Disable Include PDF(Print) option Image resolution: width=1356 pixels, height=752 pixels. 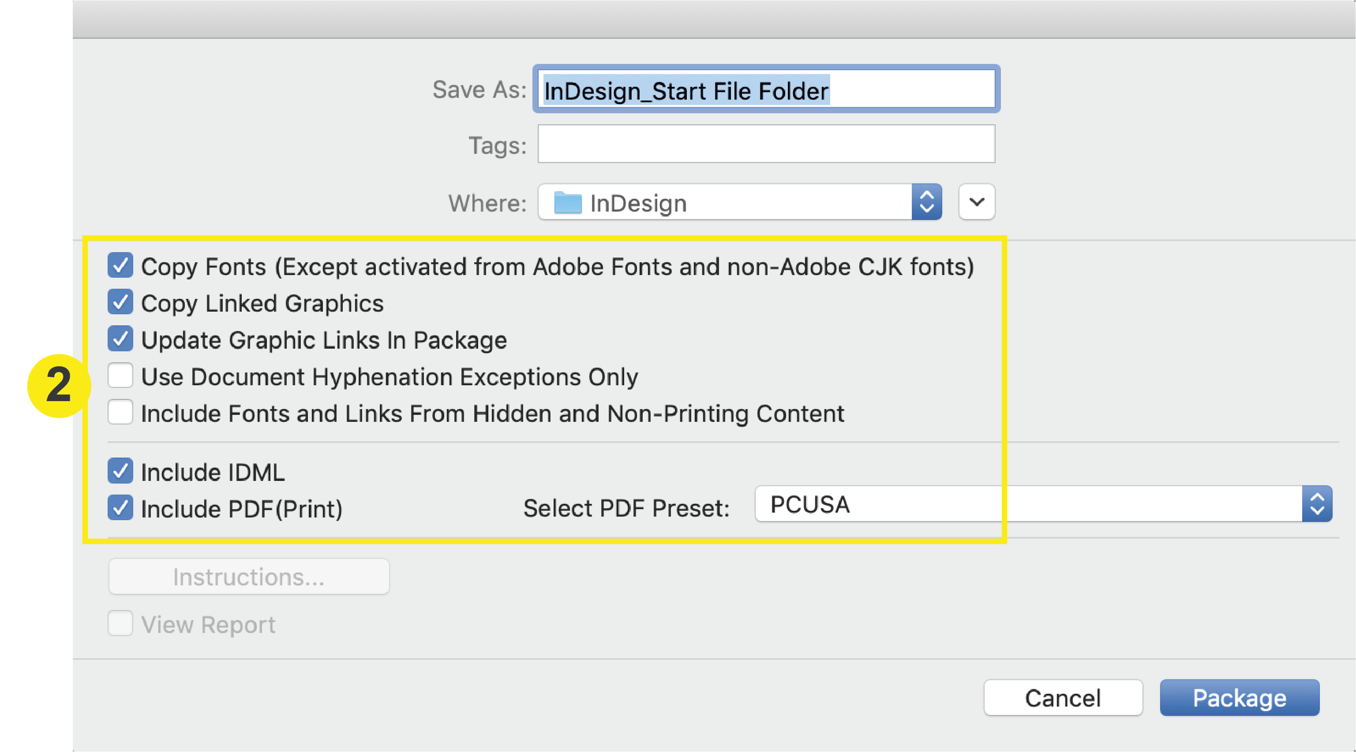point(120,507)
